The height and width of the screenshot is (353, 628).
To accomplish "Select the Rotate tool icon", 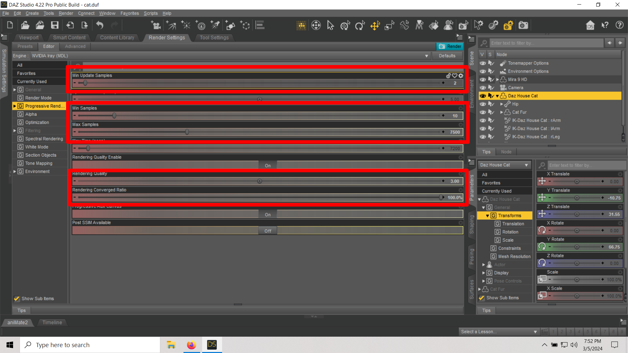I will click(360, 25).
